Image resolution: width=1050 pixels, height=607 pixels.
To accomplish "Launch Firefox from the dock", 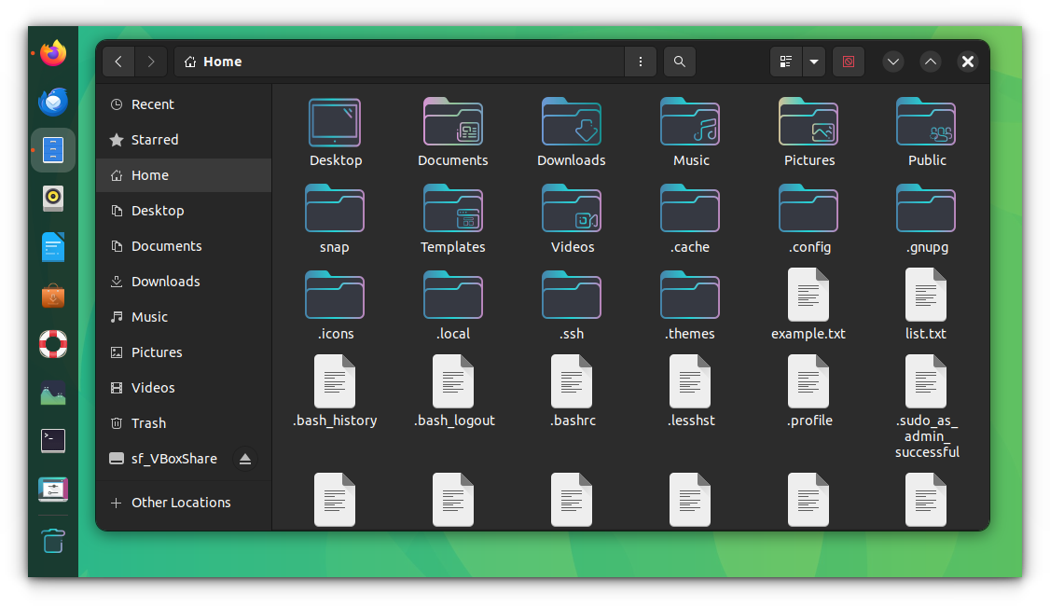I will point(52,53).
